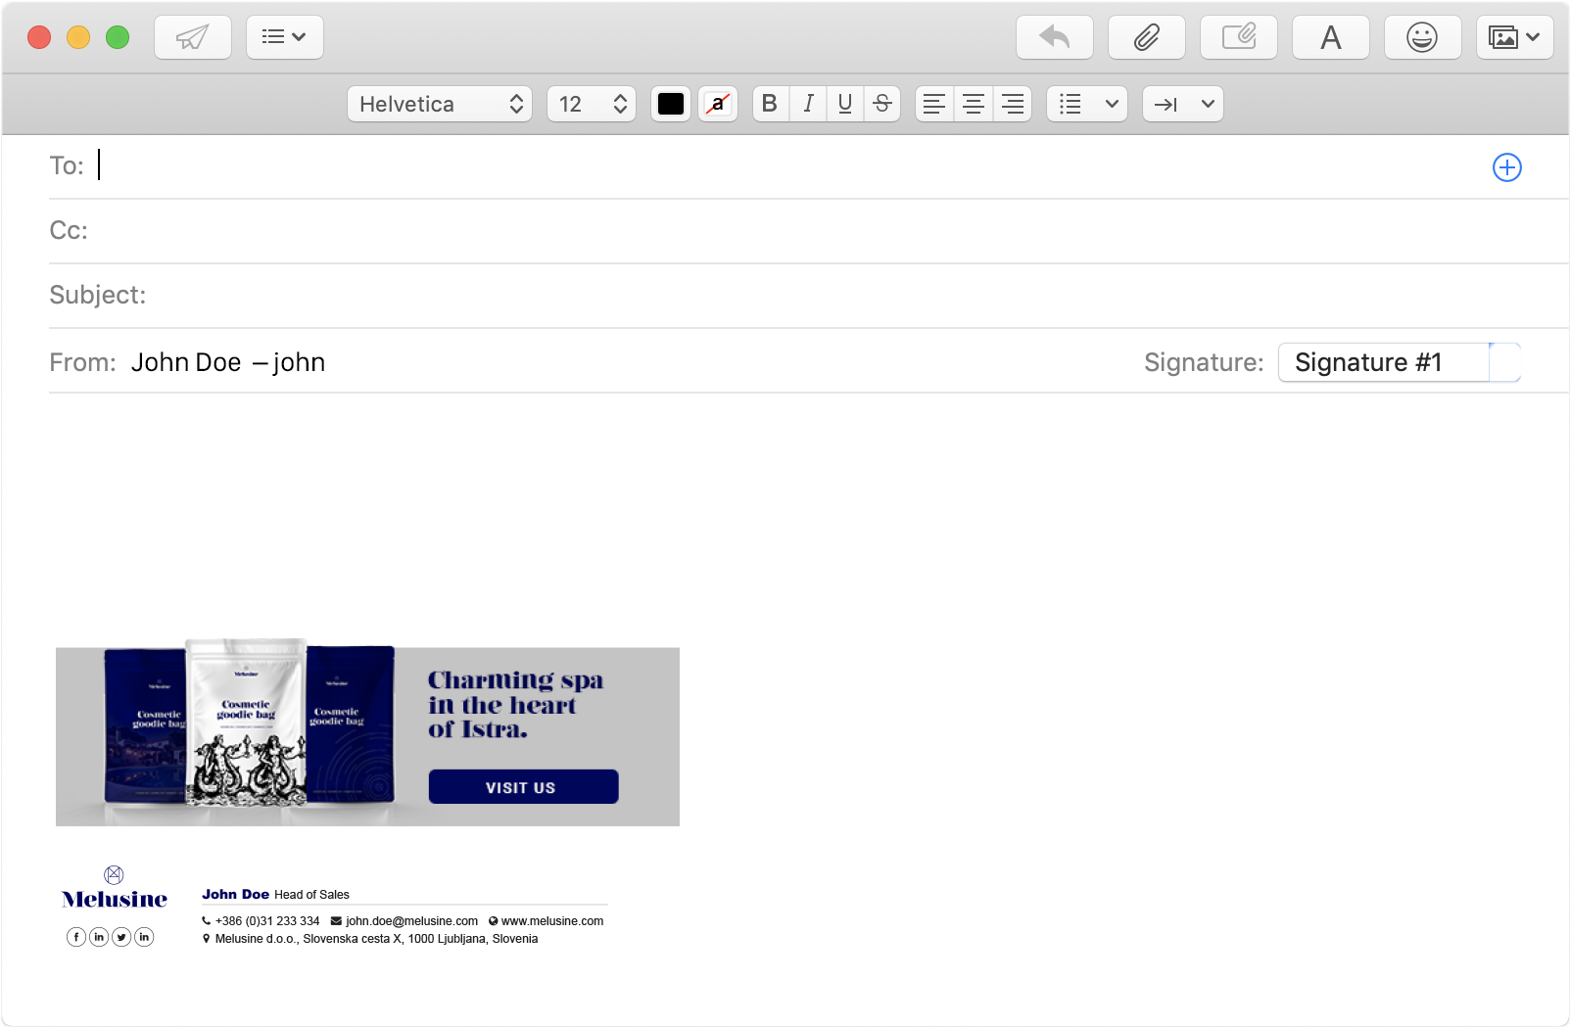The image size is (1570, 1027).
Task: Open the www.melusine.com website link
Action: [552, 921]
